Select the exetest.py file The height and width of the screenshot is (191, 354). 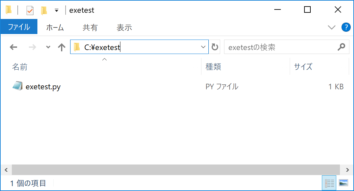coord(43,87)
